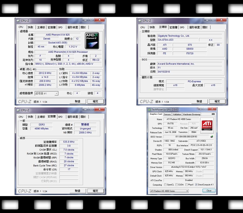The height and width of the screenshot is (213, 243).
Task: Click the 512 MB memory size field
Action: pos(172,163)
